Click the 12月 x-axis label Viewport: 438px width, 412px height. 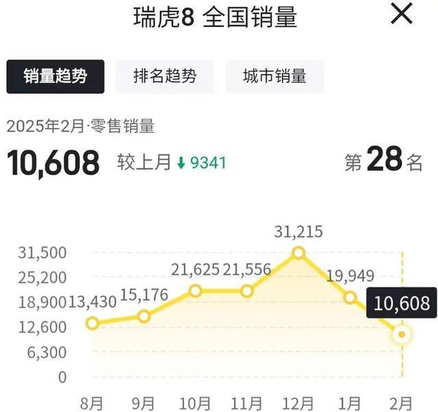click(x=298, y=404)
